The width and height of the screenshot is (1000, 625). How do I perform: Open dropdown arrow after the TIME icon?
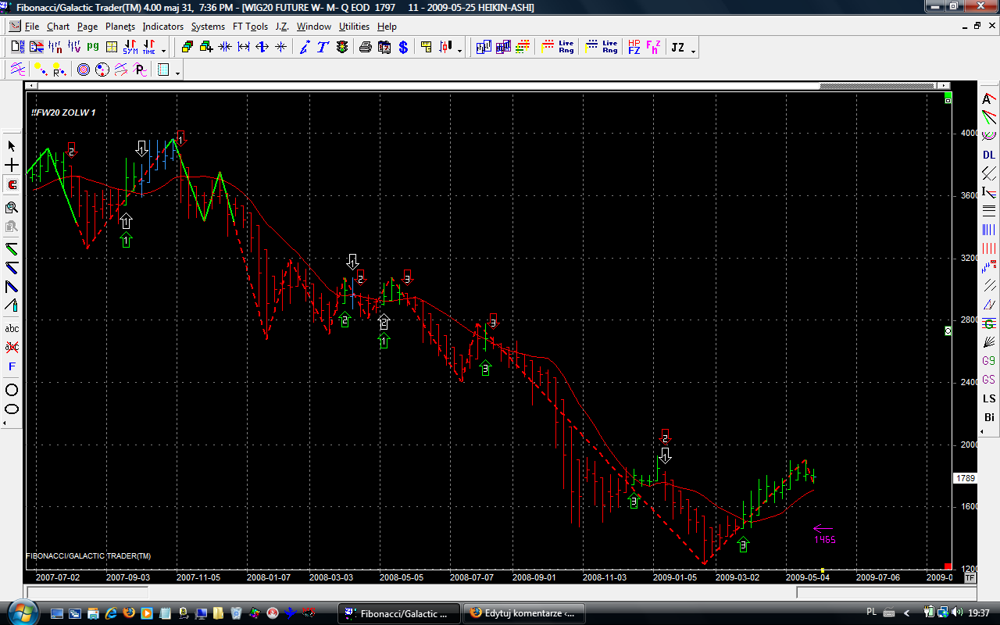163,50
